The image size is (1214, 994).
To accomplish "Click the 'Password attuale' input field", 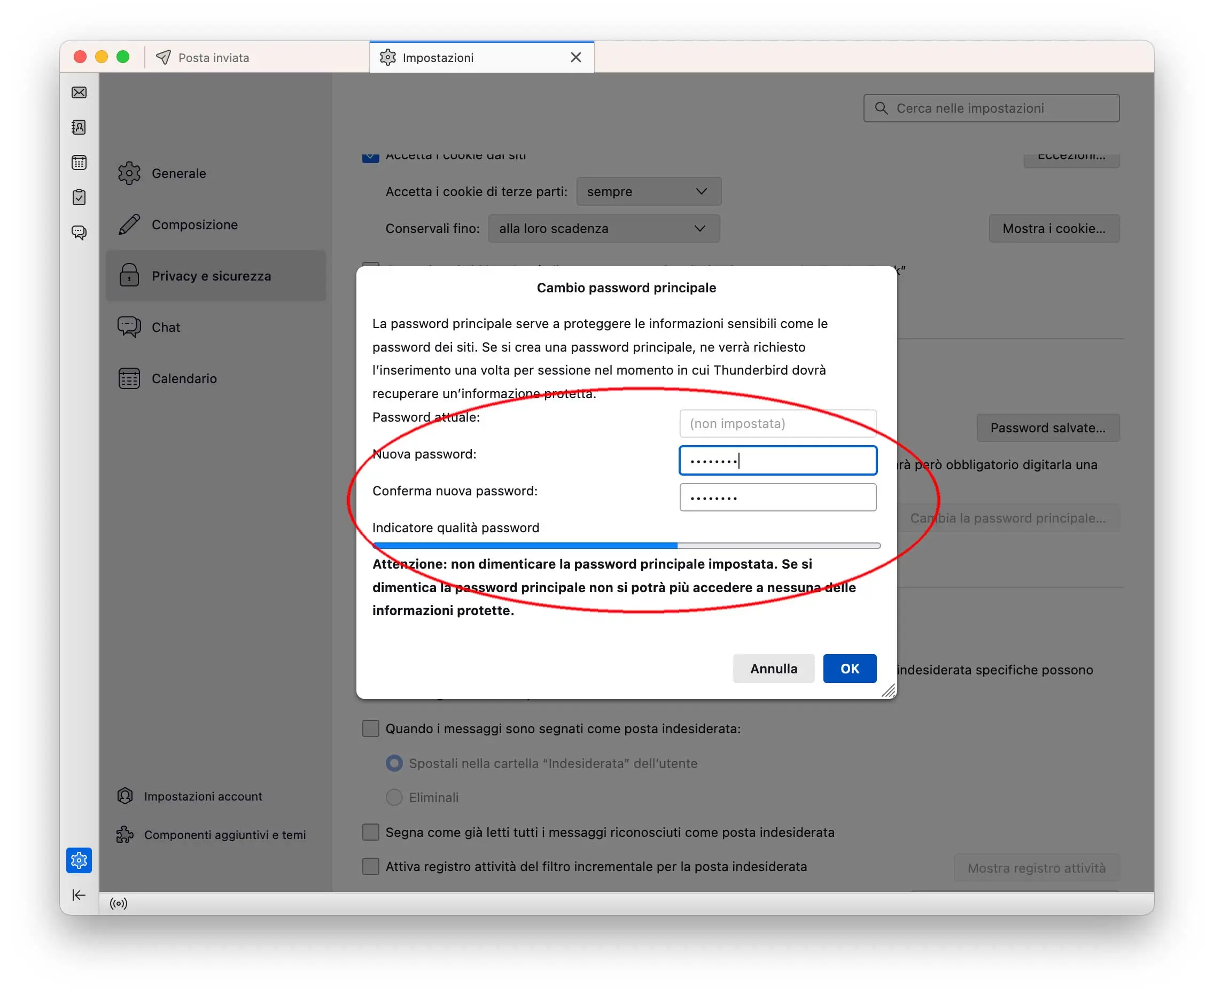I will (x=777, y=423).
